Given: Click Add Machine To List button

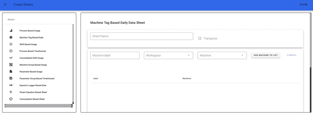Looking at the screenshot, I should click(266, 55).
